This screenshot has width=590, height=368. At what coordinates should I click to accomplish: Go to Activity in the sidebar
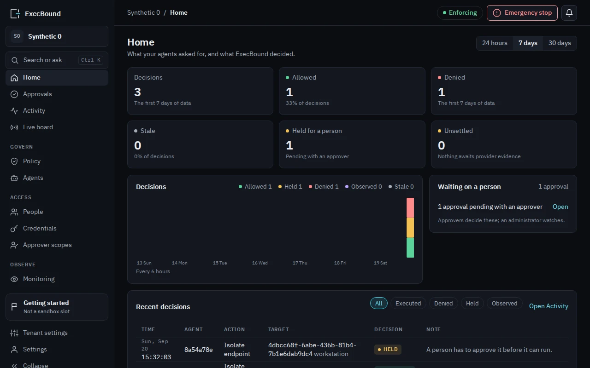(x=57, y=111)
